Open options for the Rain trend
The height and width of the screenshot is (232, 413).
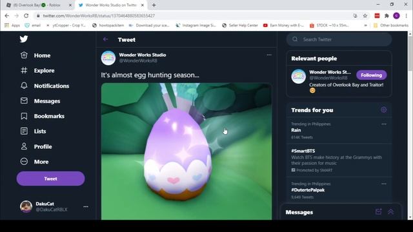(384, 124)
